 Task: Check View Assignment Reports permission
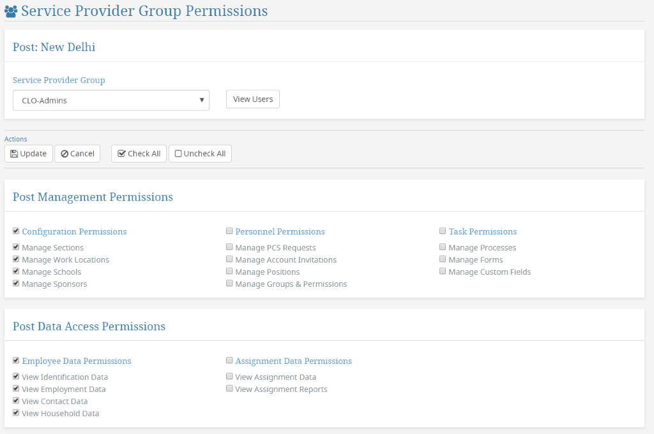coord(229,389)
